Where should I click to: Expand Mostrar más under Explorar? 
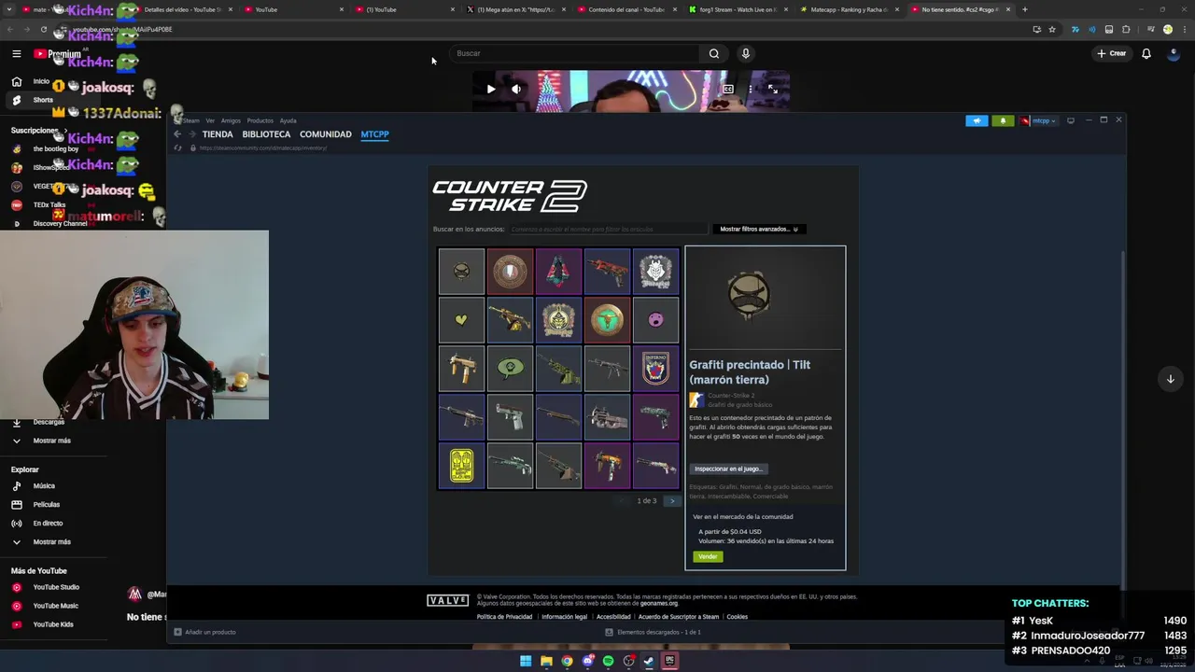[51, 542]
